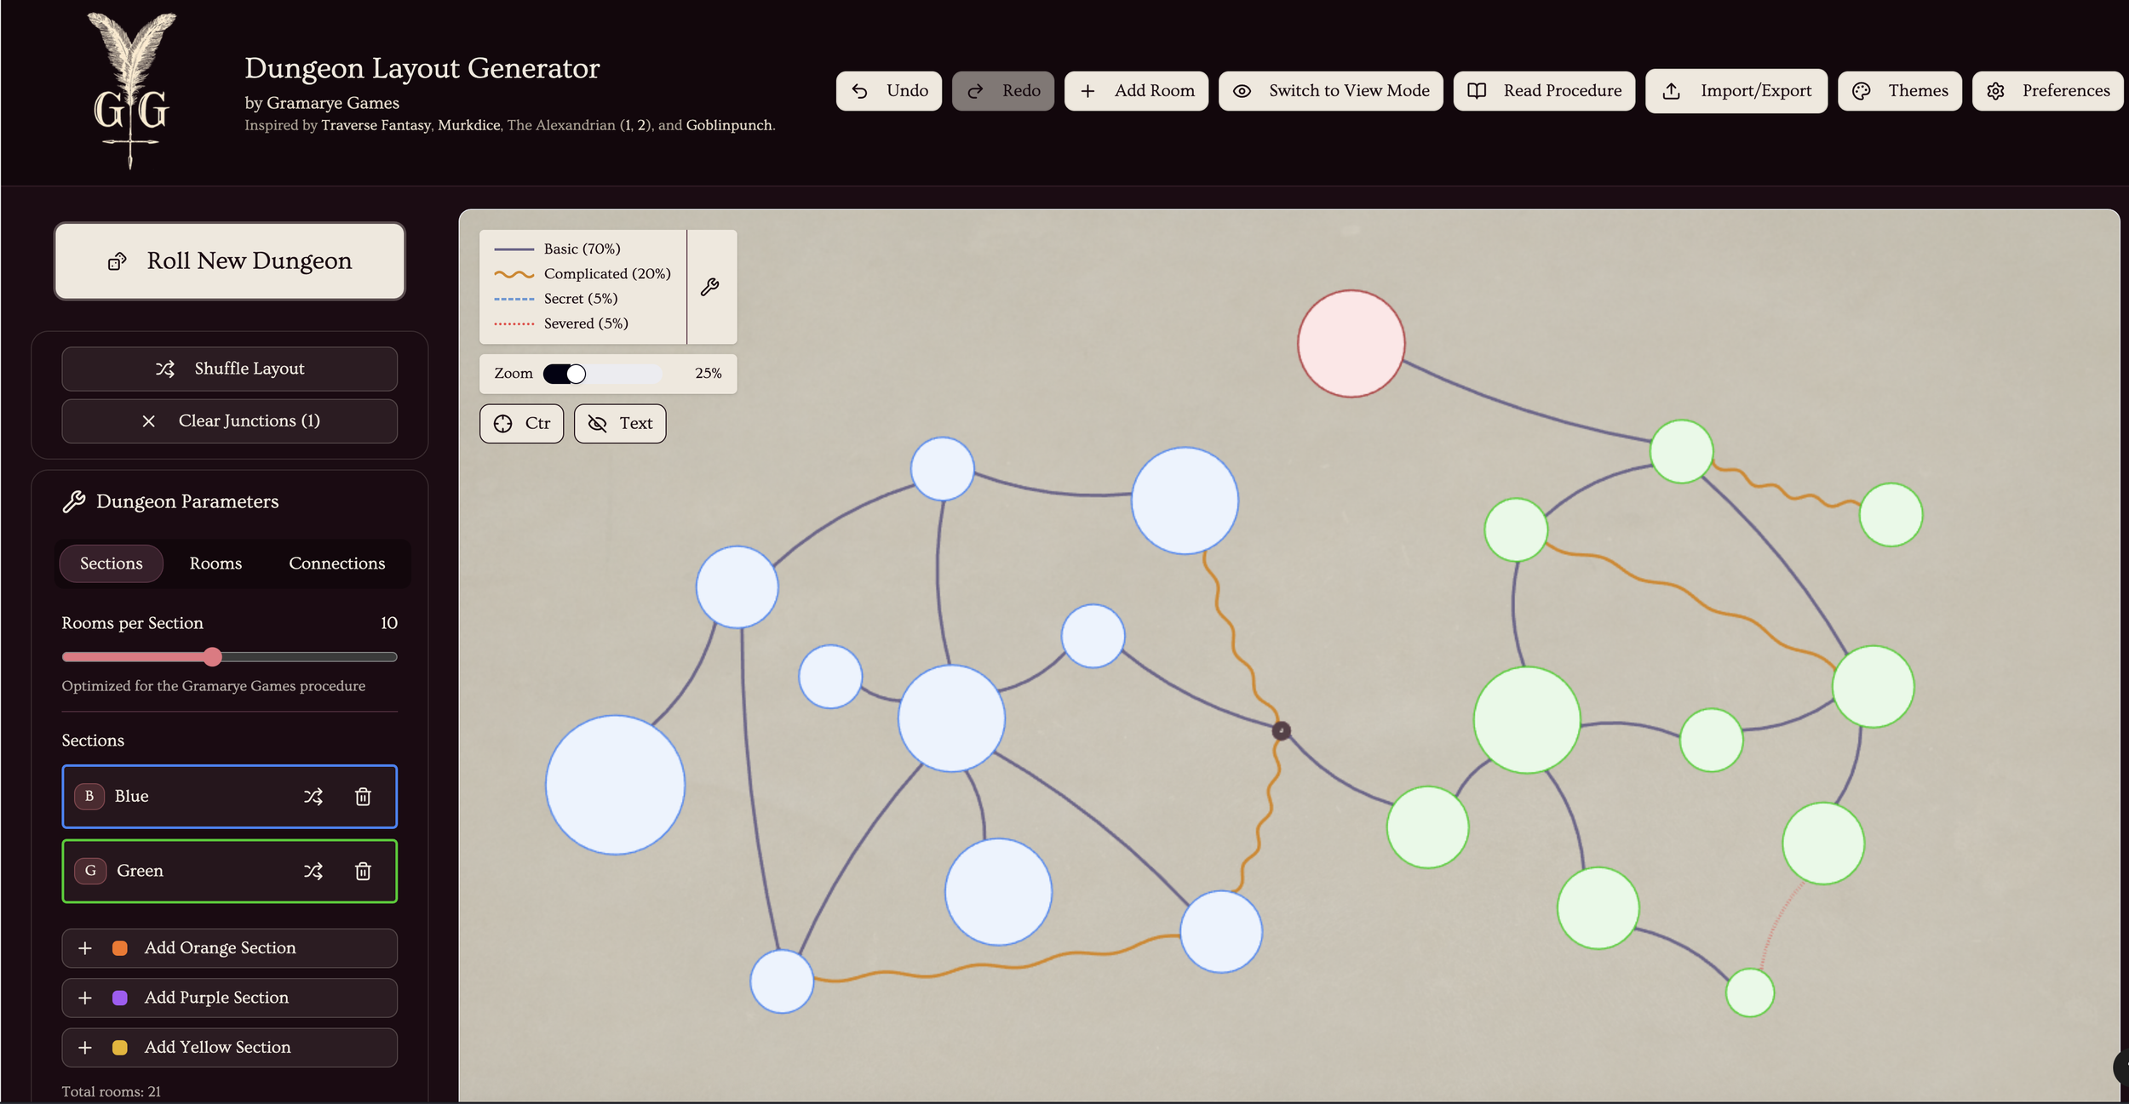Open the Themes picker
This screenshot has width=2129, height=1104.
(1901, 90)
